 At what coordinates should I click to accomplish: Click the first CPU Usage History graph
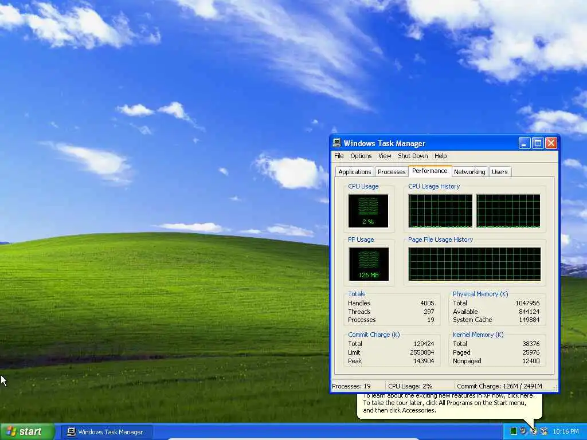[x=441, y=211]
